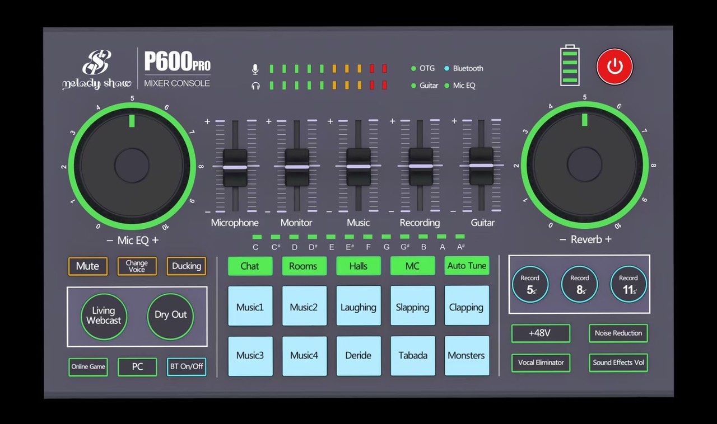Trigger the Record 5s pad
Screen dimensions: 717x424
[x=530, y=284]
